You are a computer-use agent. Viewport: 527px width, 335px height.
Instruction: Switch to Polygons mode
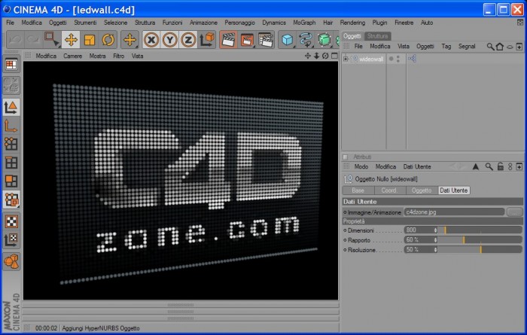click(11, 181)
